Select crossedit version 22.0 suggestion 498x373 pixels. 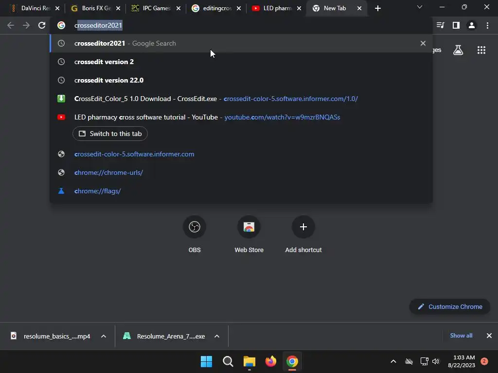241,80
